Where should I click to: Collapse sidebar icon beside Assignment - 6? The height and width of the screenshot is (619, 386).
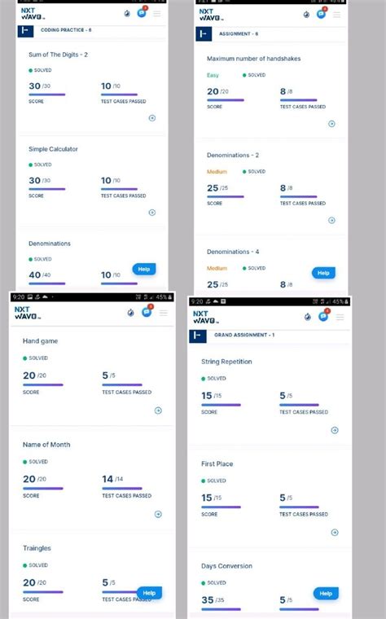point(204,34)
